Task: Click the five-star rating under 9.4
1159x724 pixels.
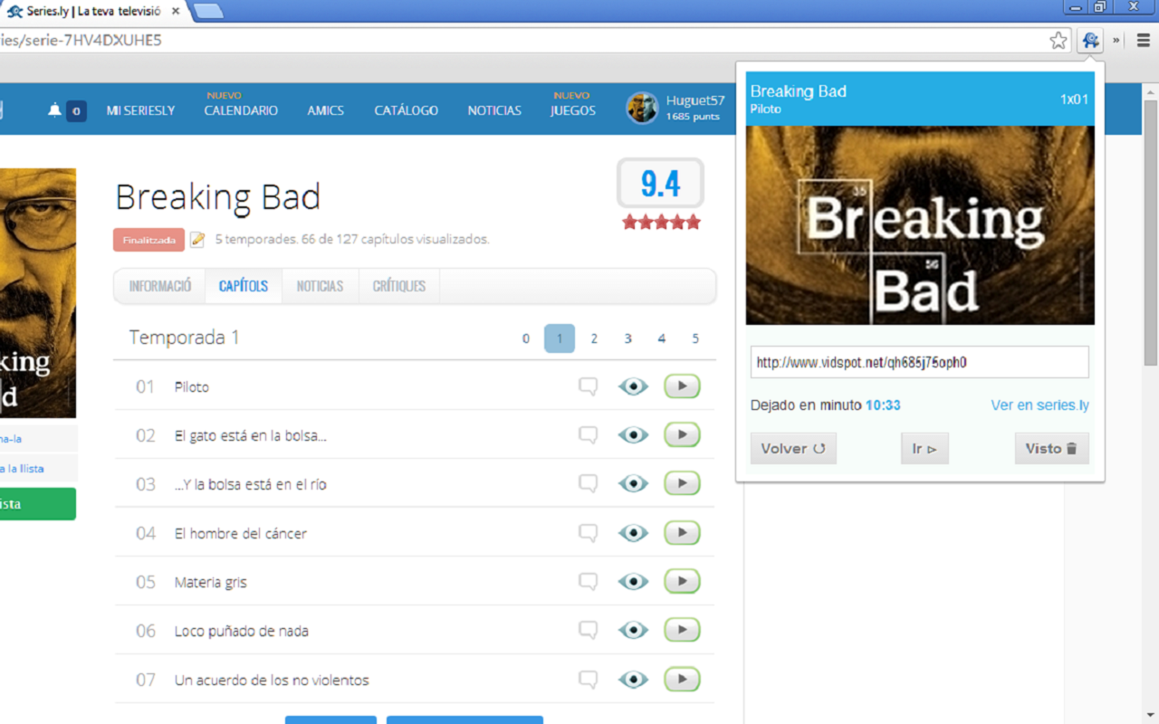Action: coord(661,223)
